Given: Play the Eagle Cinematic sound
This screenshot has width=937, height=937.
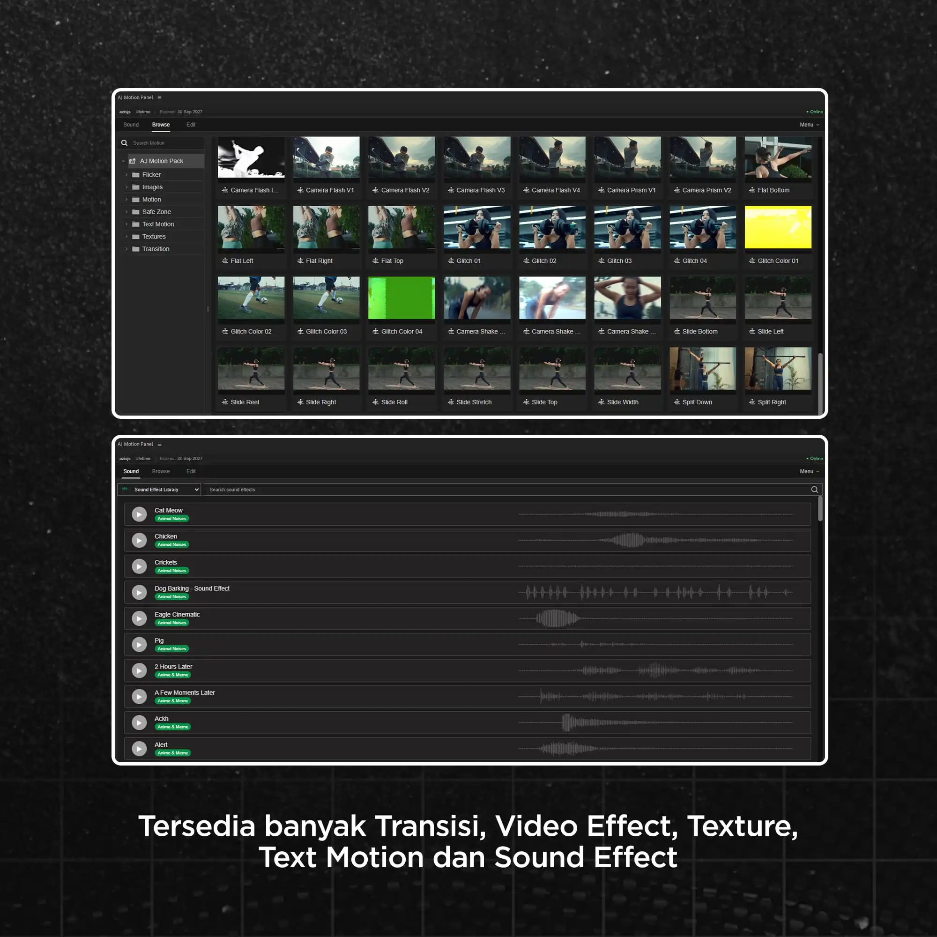Looking at the screenshot, I should 139,618.
